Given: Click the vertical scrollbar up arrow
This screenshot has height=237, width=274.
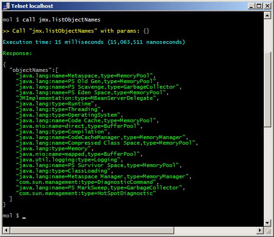Looking at the screenshot, I should click(267, 15).
